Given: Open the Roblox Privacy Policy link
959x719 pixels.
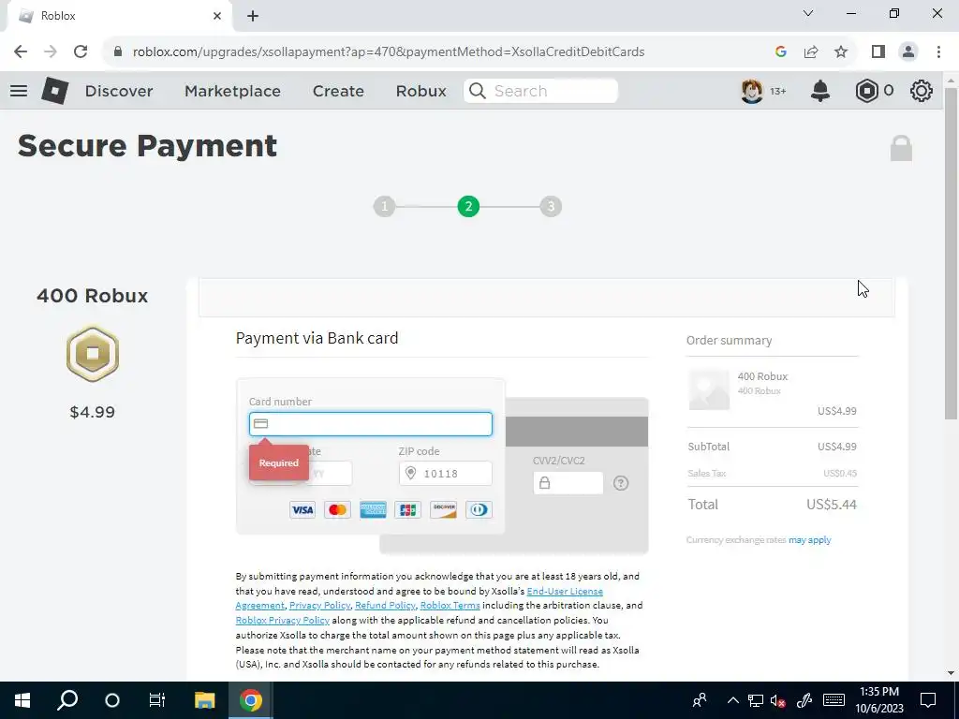Looking at the screenshot, I should click(x=283, y=620).
